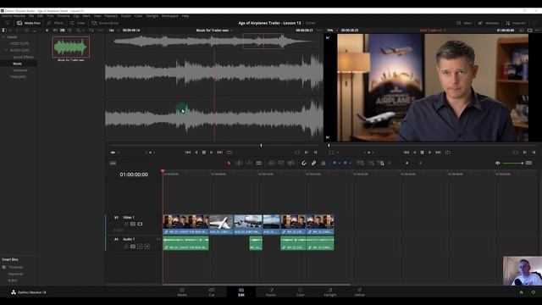Open the Mixer panel
Viewport: 542px width, 305px height.
(x=464, y=23)
